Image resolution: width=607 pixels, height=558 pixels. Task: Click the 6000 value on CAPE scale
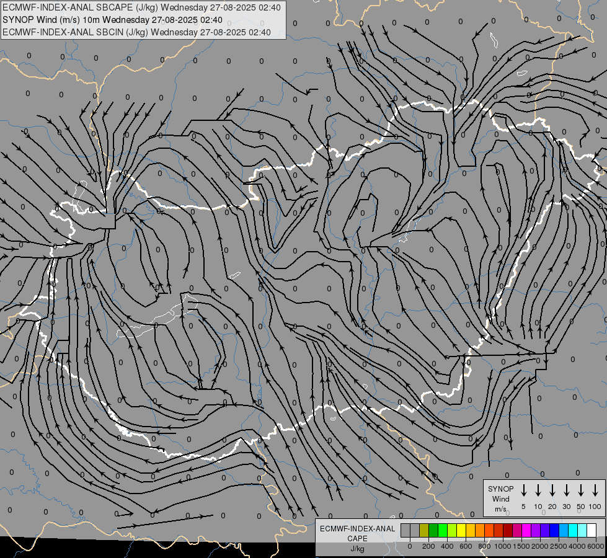(595, 546)
